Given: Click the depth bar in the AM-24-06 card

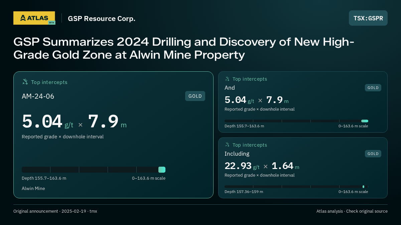Looking at the screenshot, I should click(94, 170).
